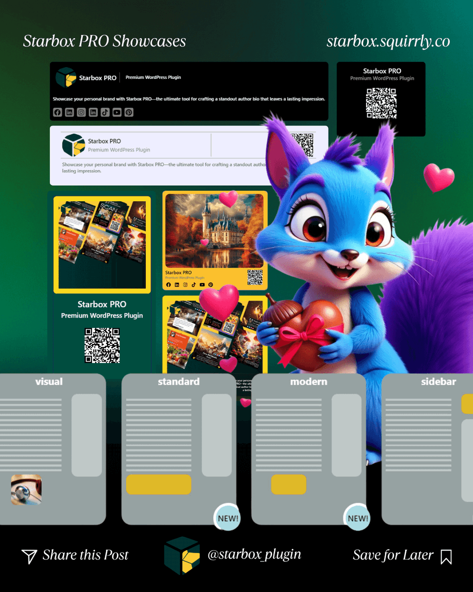Click QR code on yellow castle card

point(255,278)
